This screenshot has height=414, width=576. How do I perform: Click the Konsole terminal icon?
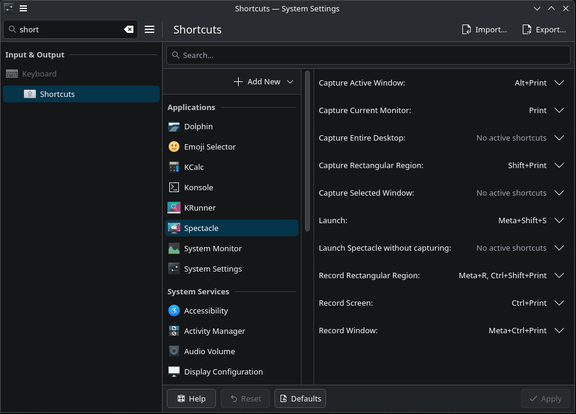tap(173, 187)
